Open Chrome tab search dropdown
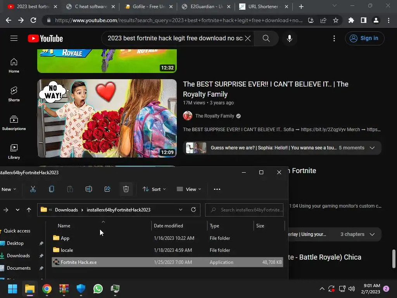Viewport: 397px width, 298px height. click(335, 5)
